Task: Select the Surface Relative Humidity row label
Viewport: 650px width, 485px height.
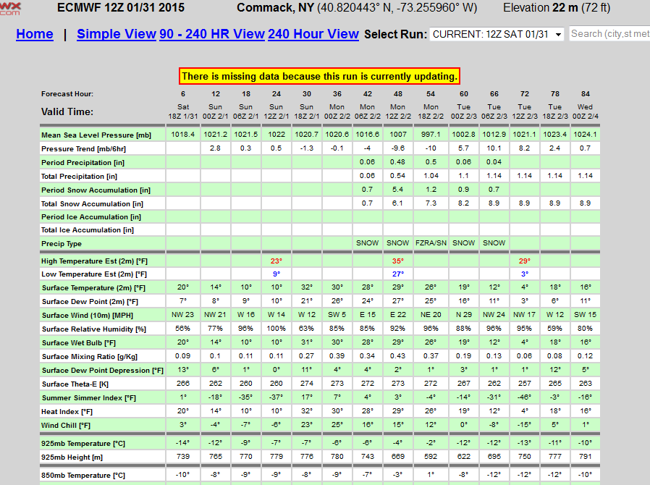Action: coord(94,329)
